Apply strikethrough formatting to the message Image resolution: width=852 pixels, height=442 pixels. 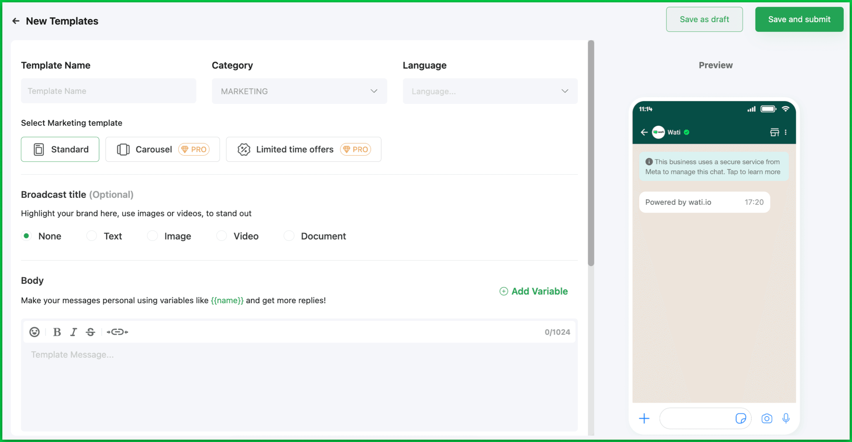90,332
